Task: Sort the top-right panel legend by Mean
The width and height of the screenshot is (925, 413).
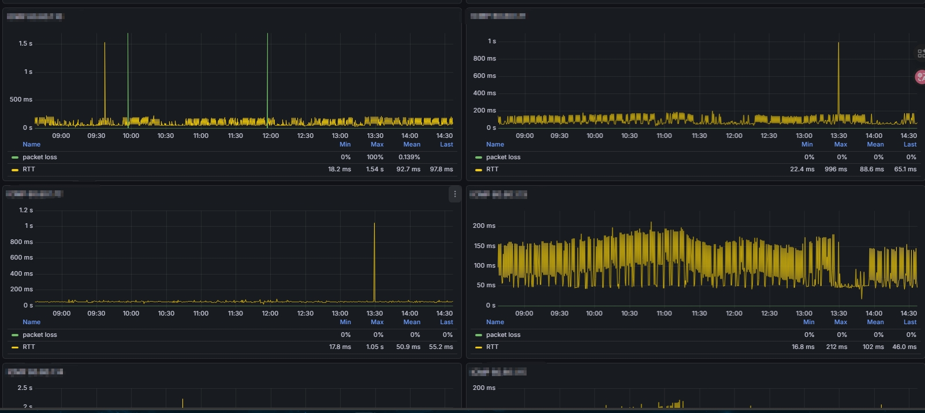Action: pos(875,144)
